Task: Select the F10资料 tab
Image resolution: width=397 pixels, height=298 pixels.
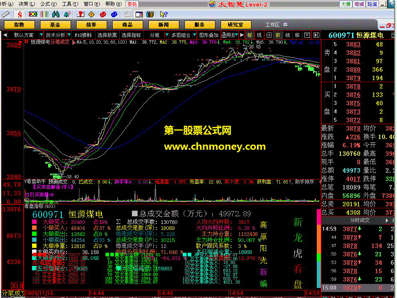Action: pos(83,35)
